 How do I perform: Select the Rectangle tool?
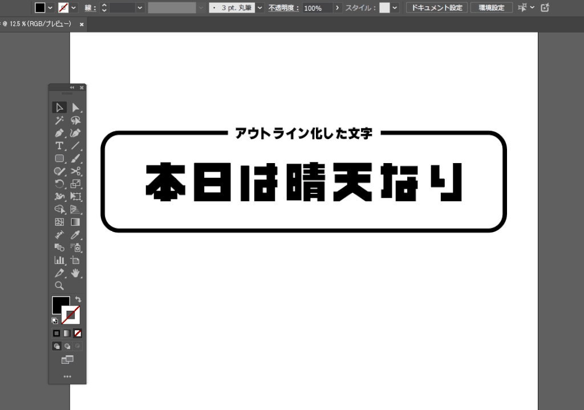[59, 159]
